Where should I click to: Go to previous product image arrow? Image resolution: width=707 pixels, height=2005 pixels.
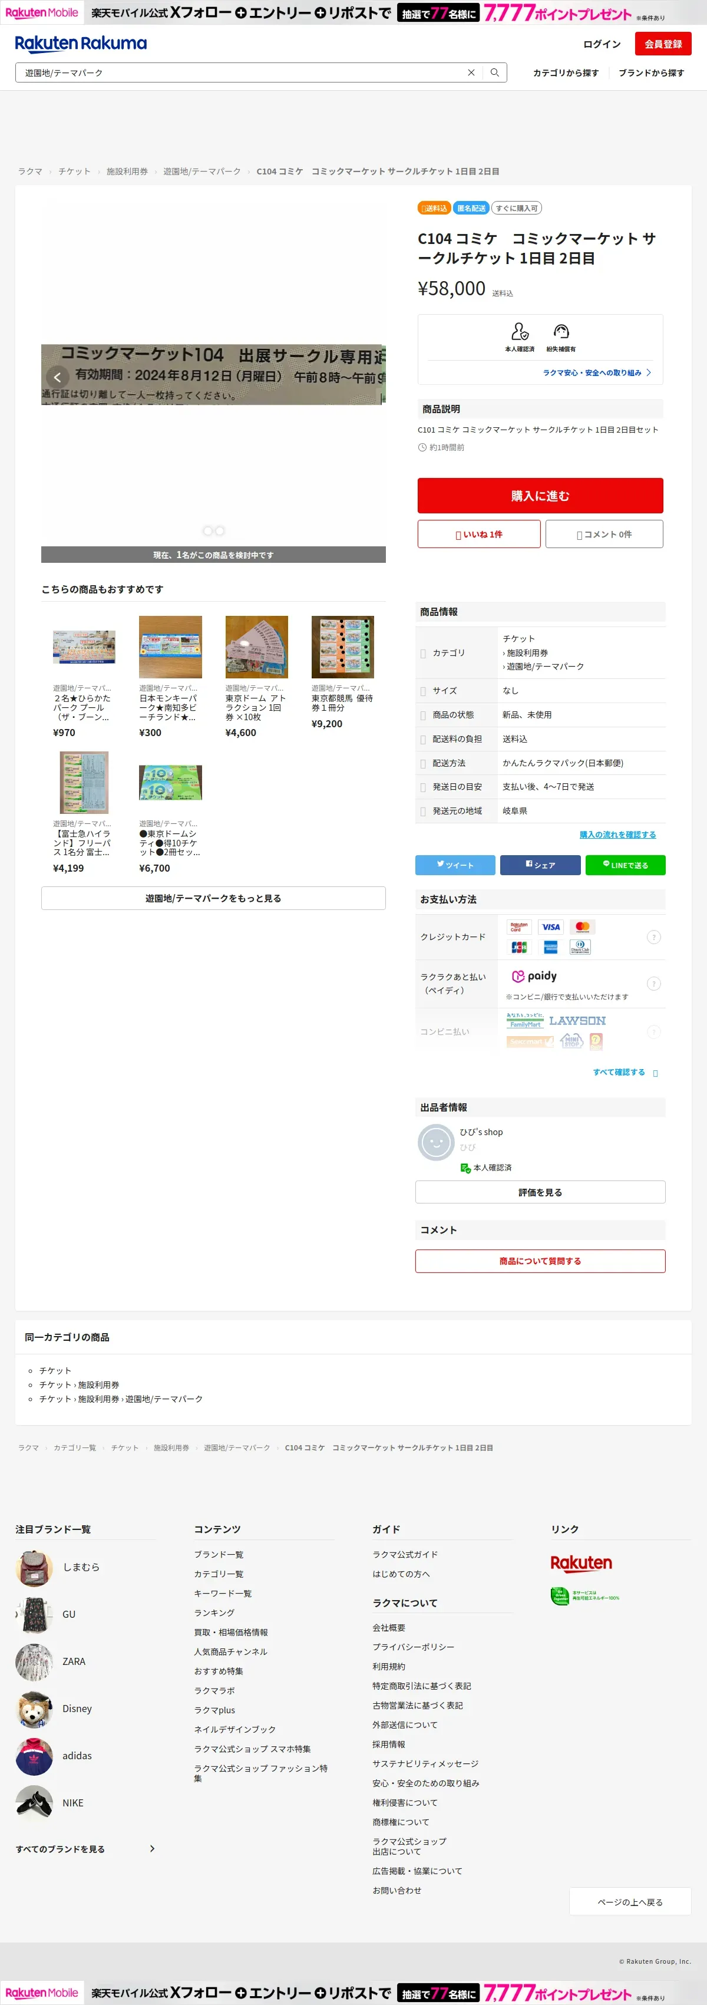pos(58,377)
